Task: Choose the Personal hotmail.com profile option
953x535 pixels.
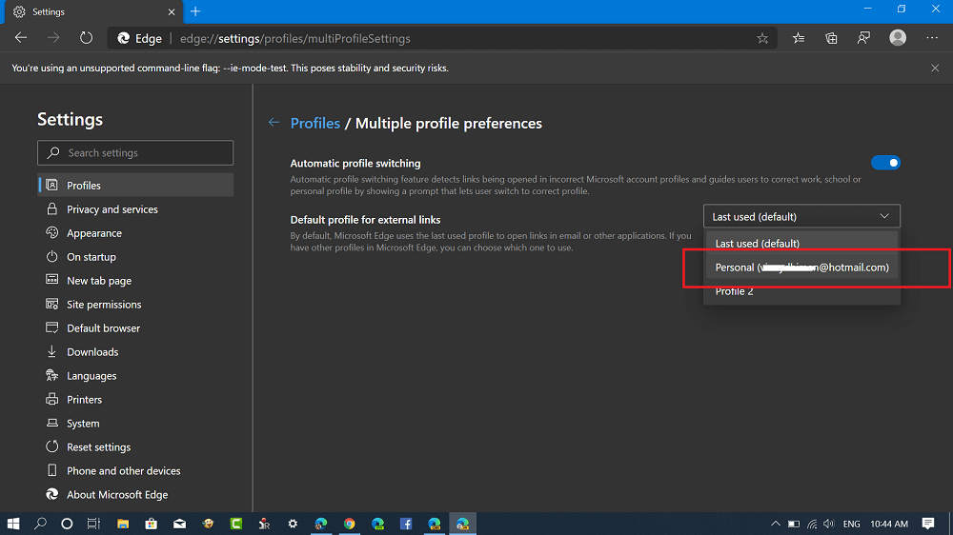Action: click(801, 267)
